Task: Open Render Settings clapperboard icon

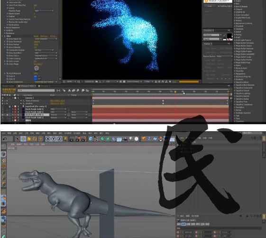Action: click(83, 139)
